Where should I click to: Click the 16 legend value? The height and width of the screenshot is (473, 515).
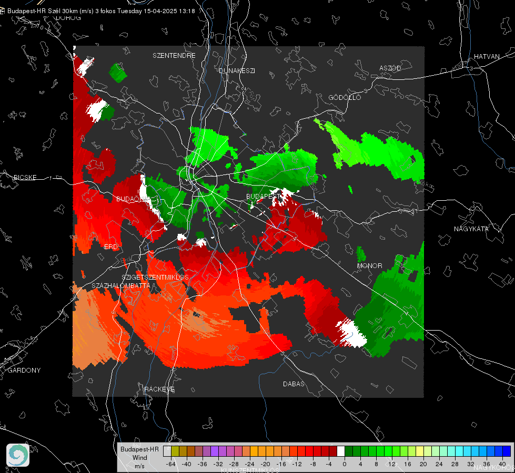(408, 464)
